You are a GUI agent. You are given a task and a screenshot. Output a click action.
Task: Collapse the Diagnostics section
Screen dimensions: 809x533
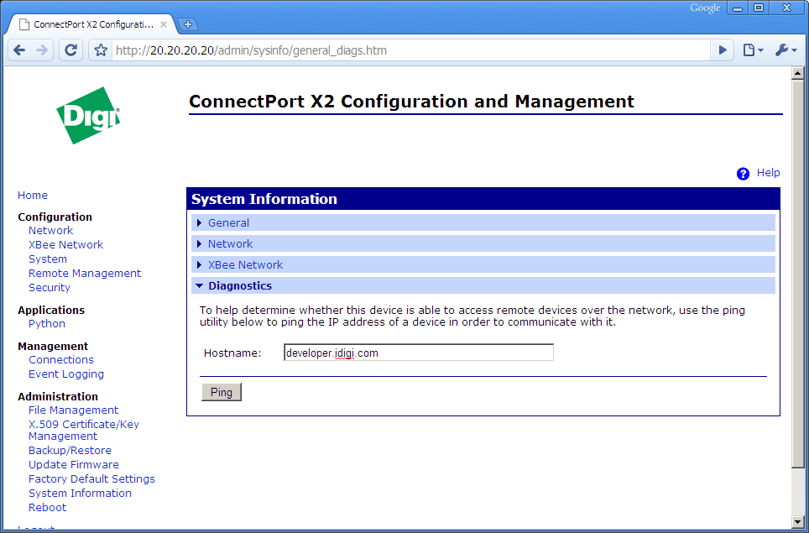coord(239,286)
